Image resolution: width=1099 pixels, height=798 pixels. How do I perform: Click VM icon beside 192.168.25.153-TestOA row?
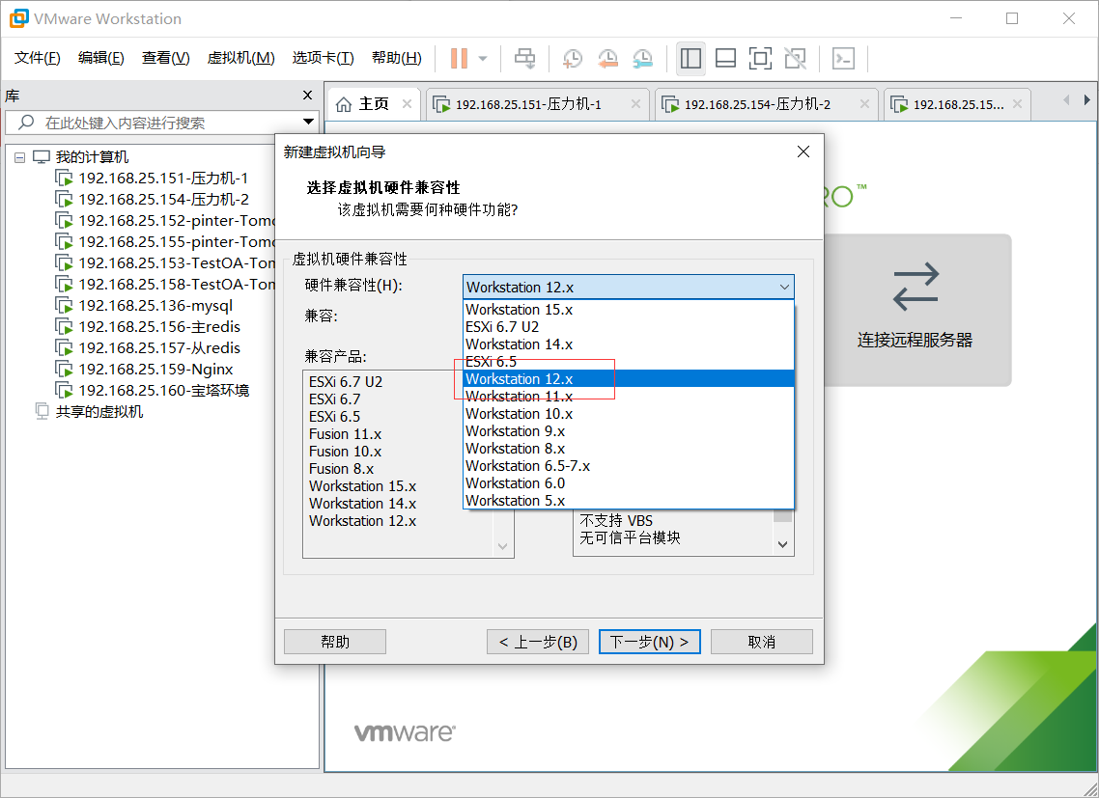pos(65,263)
